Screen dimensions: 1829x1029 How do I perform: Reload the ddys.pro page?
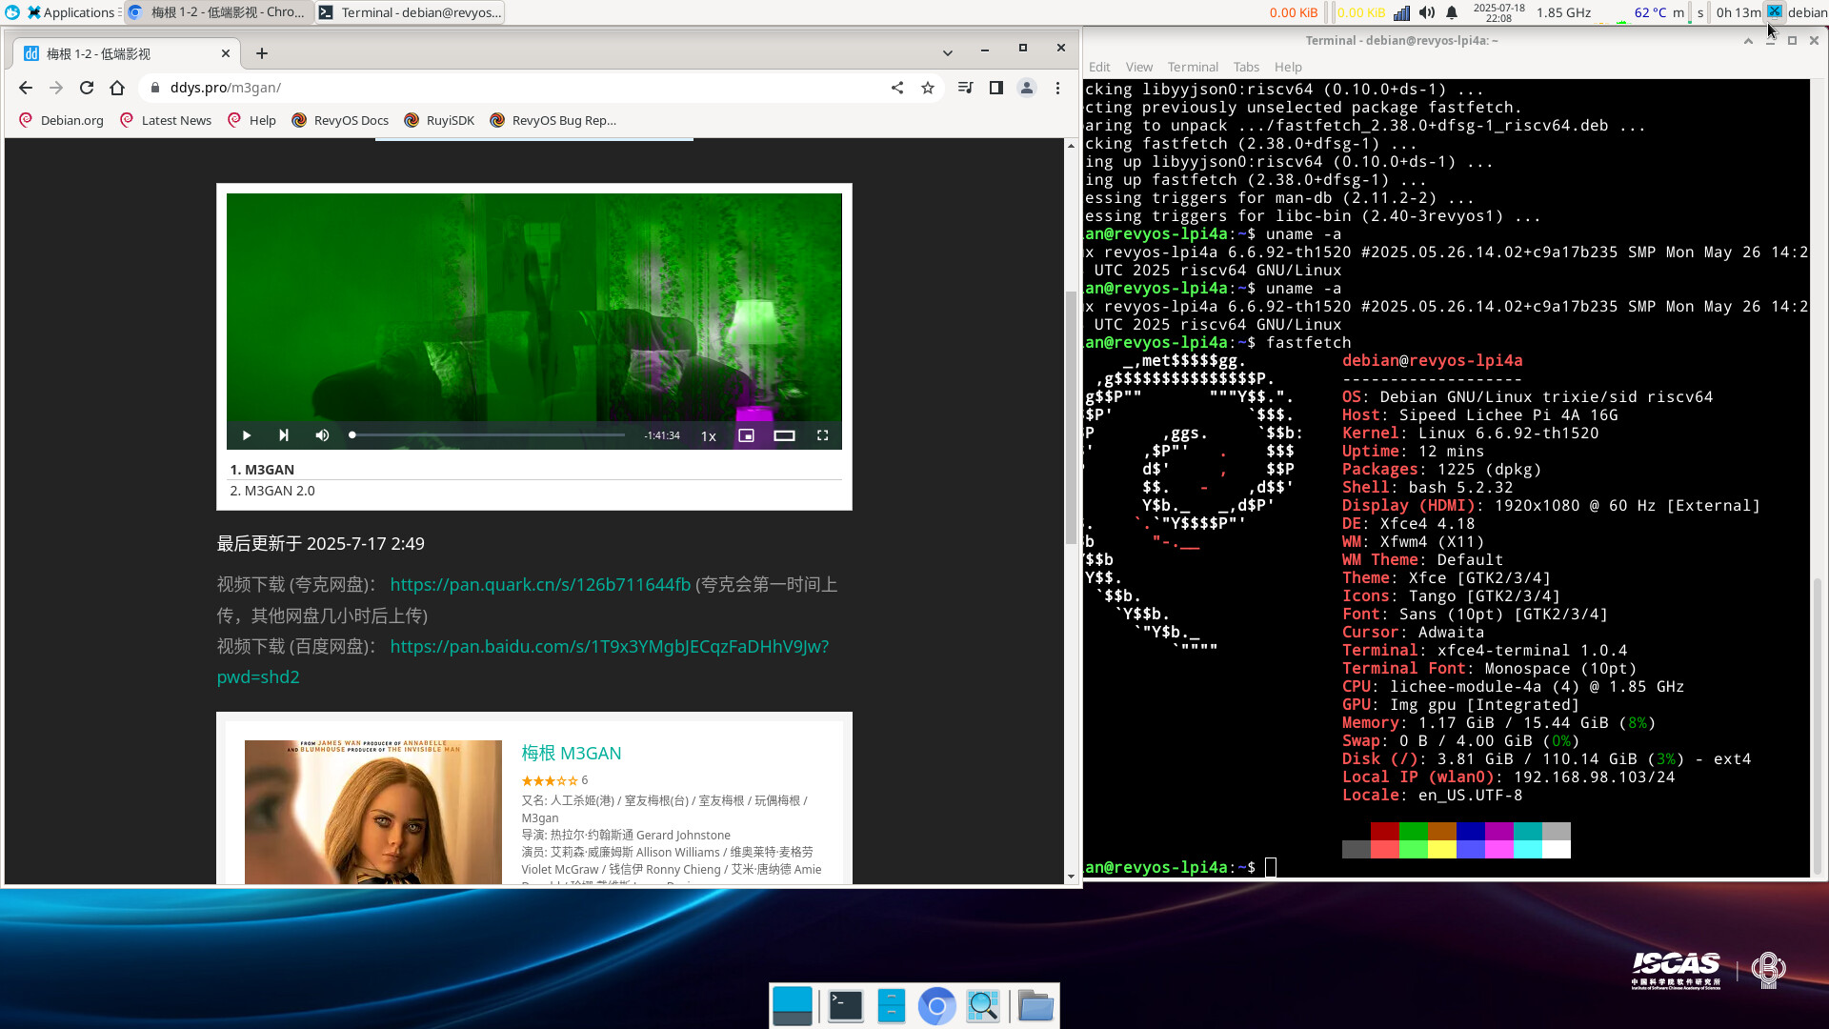[87, 88]
